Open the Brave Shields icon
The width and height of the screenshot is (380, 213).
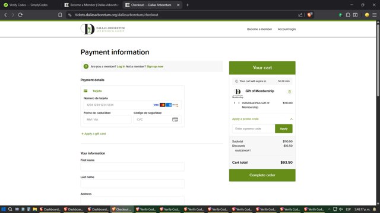point(309,15)
